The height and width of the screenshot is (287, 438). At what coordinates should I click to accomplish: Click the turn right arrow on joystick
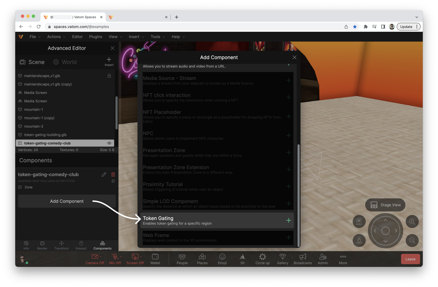[396, 231]
